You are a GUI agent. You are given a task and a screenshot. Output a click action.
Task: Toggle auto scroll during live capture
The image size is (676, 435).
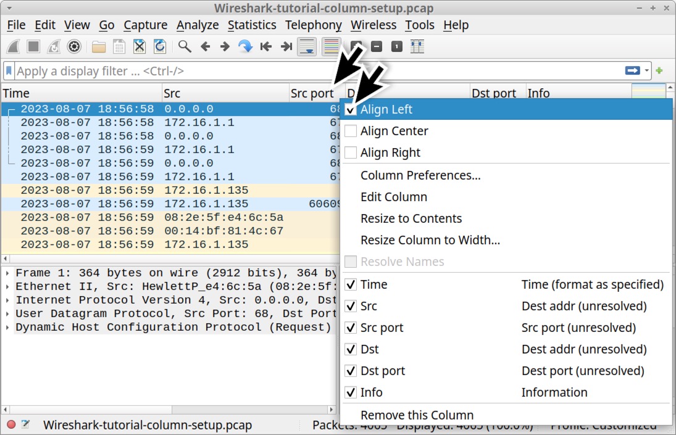pos(307,46)
